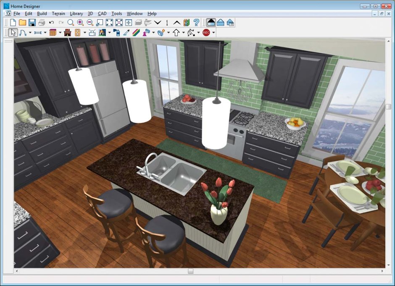Image resolution: width=395 pixels, height=286 pixels.
Task: Expand the dropdown arrow beside REC button
Action: pos(213,32)
